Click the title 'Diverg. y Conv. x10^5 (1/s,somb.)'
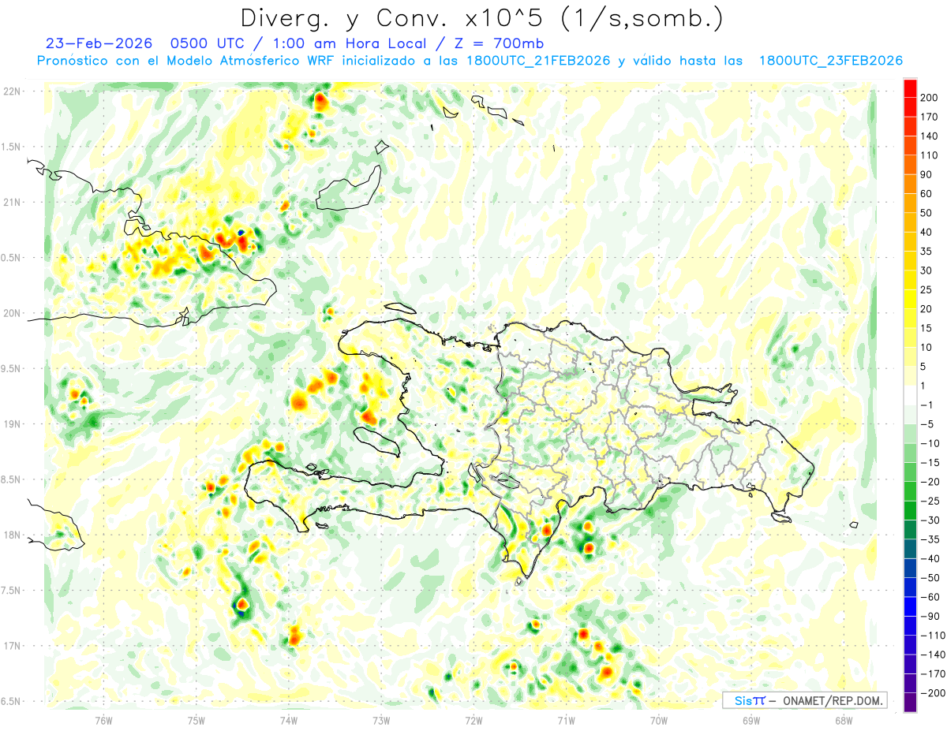Screen dimensions: 947x731 pyautogui.click(x=481, y=18)
